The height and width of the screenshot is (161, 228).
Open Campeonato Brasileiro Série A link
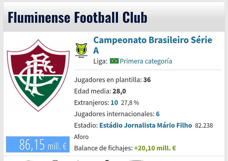(x=153, y=45)
